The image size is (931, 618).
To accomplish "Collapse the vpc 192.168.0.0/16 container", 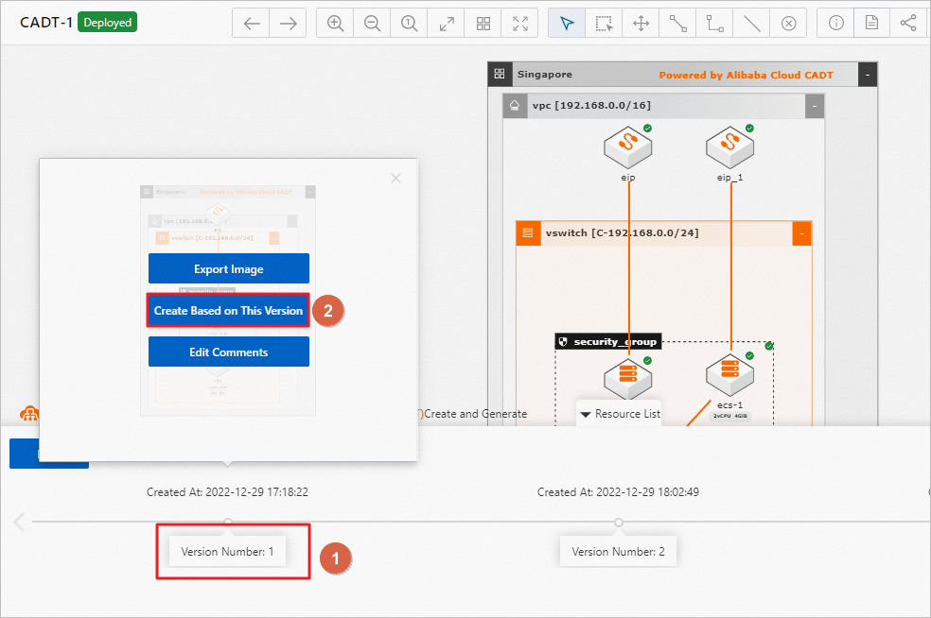I will (x=815, y=106).
